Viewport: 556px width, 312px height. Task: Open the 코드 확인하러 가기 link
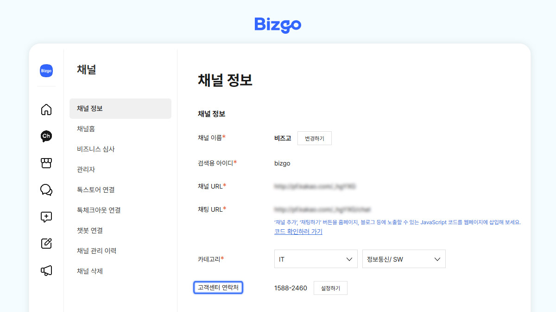tap(298, 231)
